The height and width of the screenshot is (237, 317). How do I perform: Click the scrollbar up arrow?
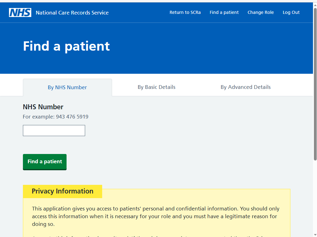click(x=315, y=5)
